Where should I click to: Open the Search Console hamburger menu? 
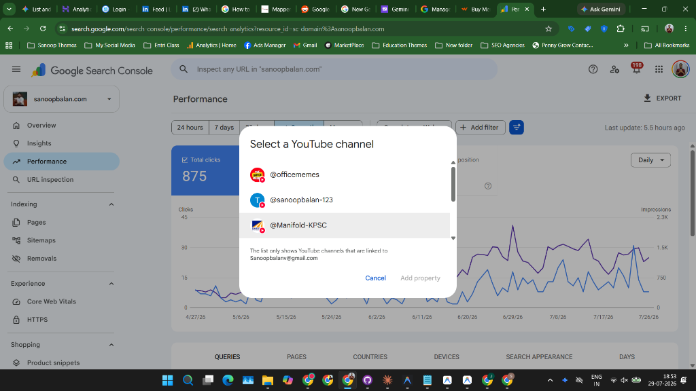[16, 69]
